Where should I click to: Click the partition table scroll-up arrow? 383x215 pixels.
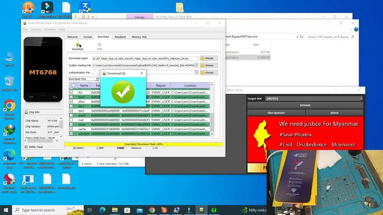pos(212,85)
